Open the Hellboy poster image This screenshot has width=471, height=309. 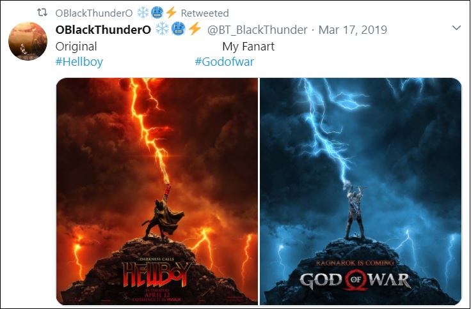(157, 192)
